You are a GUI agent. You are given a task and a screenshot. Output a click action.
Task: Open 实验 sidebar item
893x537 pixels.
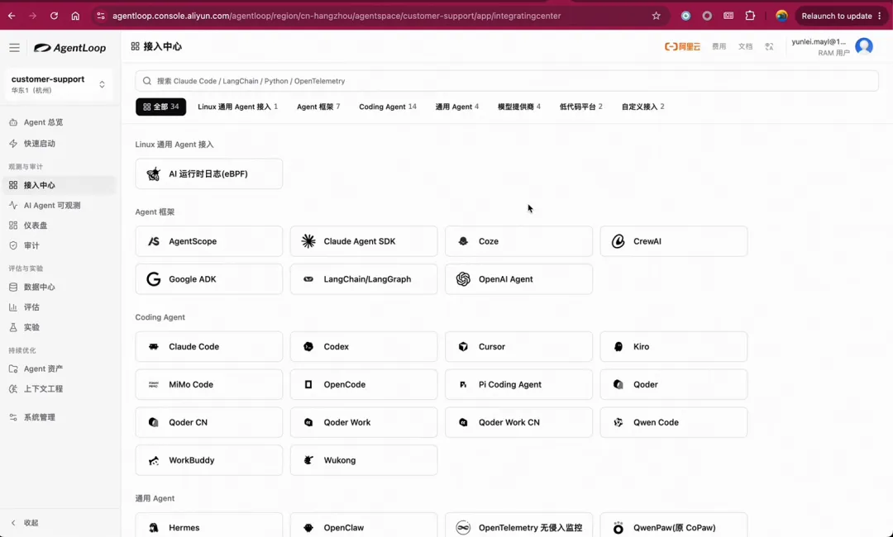(x=60, y=327)
